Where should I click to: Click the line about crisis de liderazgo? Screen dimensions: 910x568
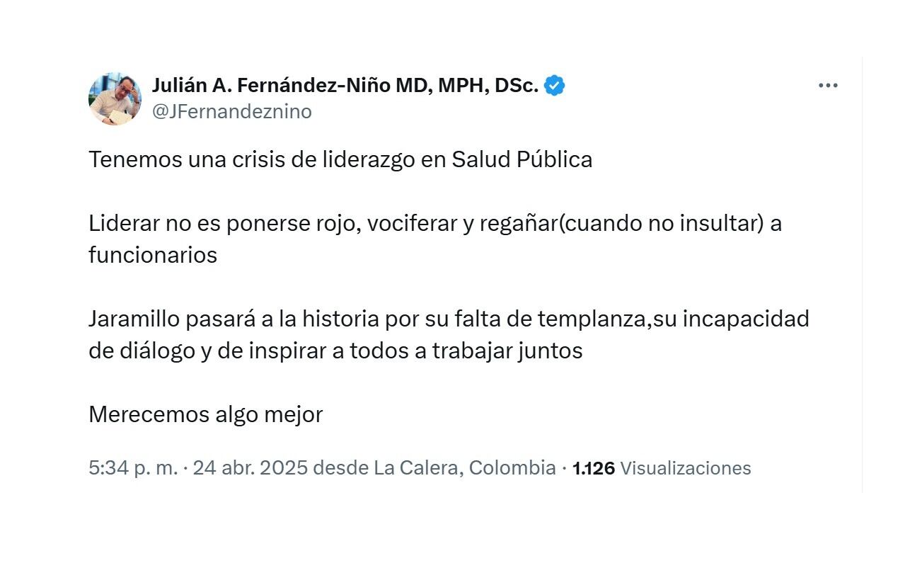tap(340, 159)
